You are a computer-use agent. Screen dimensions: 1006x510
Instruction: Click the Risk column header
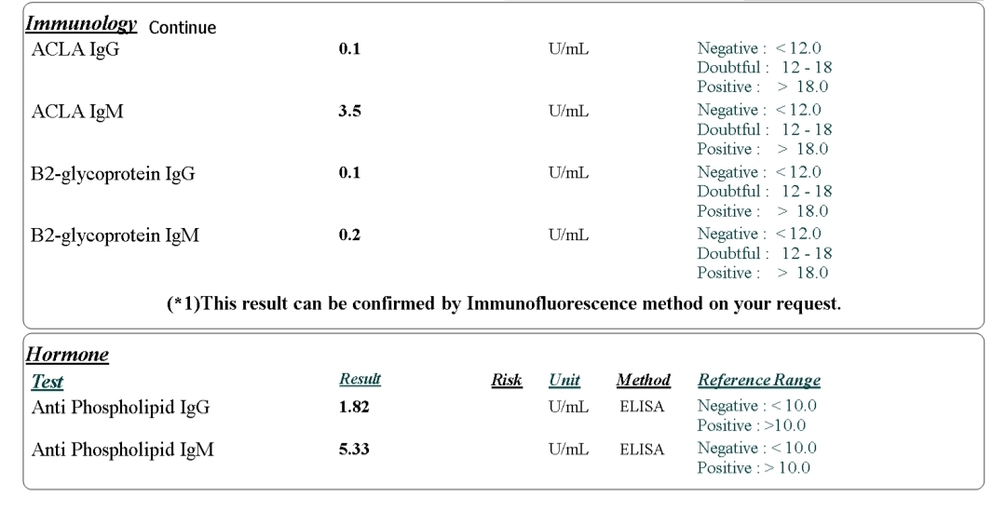[506, 380]
